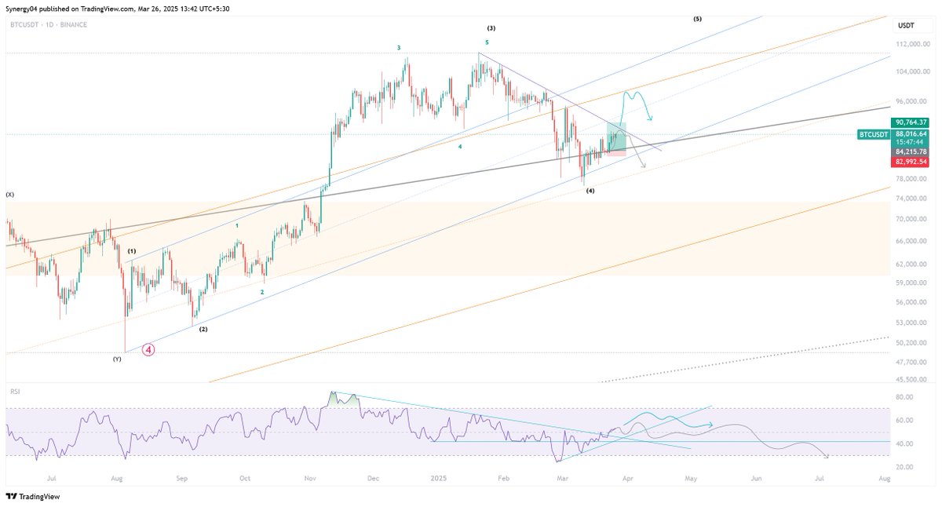Open the USDT currency label on price axis

coord(907,26)
